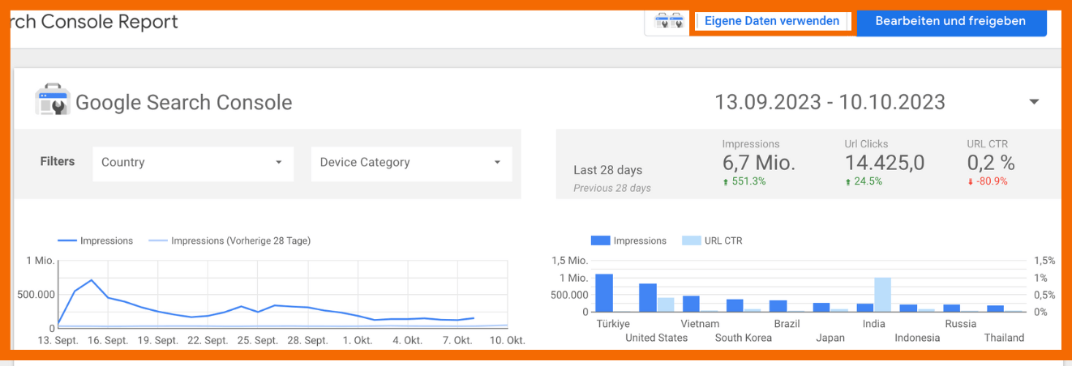
Task: Select date range 13.09.2023 - 10.10.2023
Action: point(830,102)
